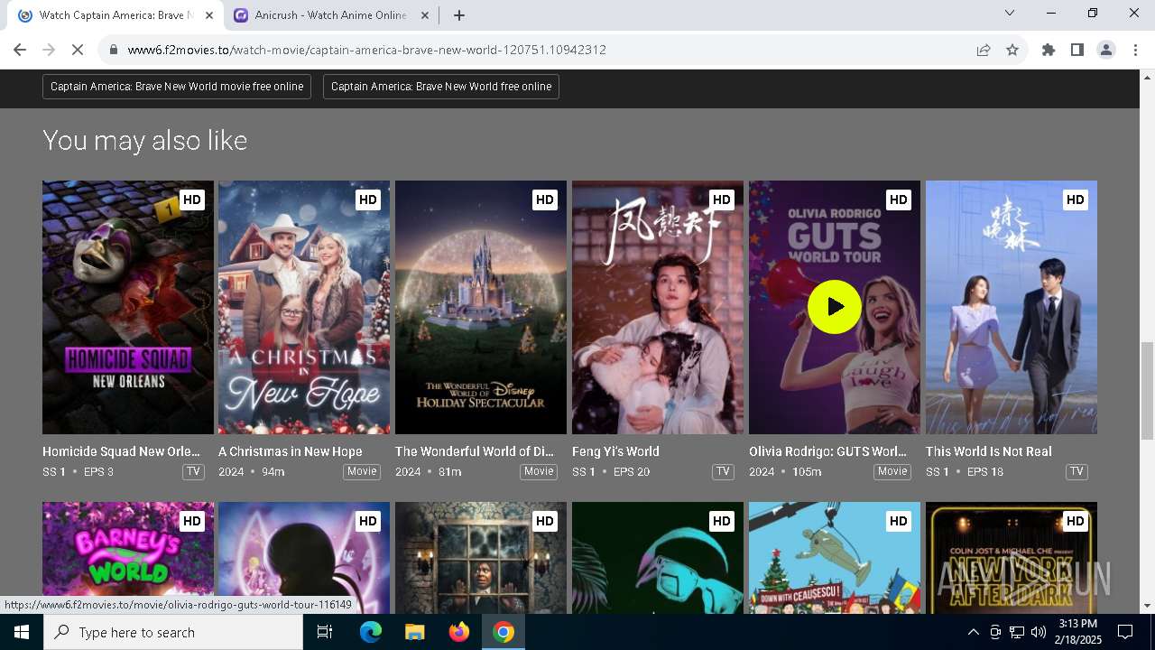Click the scrollbar down arrow

click(x=1147, y=606)
